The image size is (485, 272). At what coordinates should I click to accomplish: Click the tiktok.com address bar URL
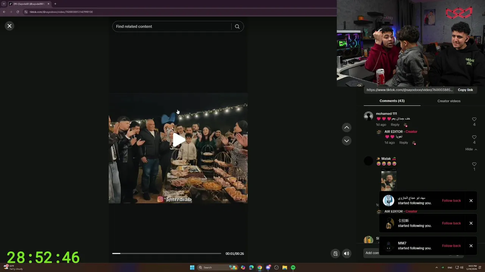(x=61, y=12)
